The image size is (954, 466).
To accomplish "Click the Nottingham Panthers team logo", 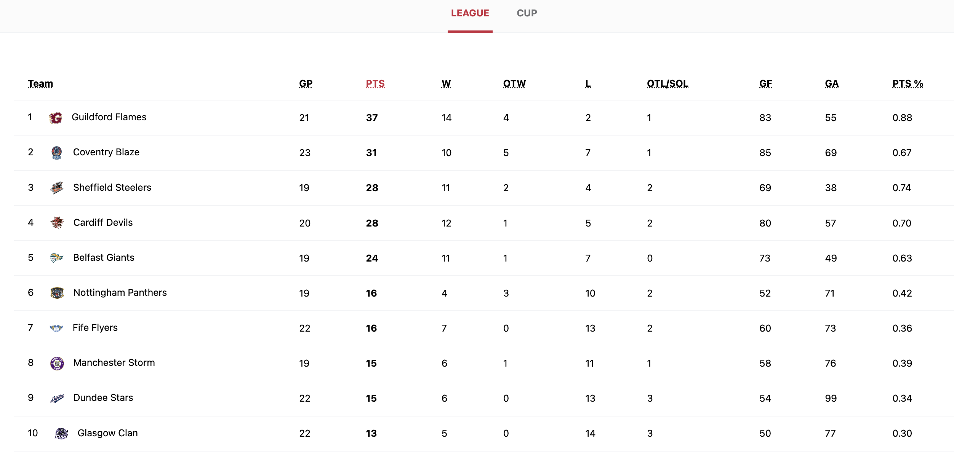I will 57,293.
